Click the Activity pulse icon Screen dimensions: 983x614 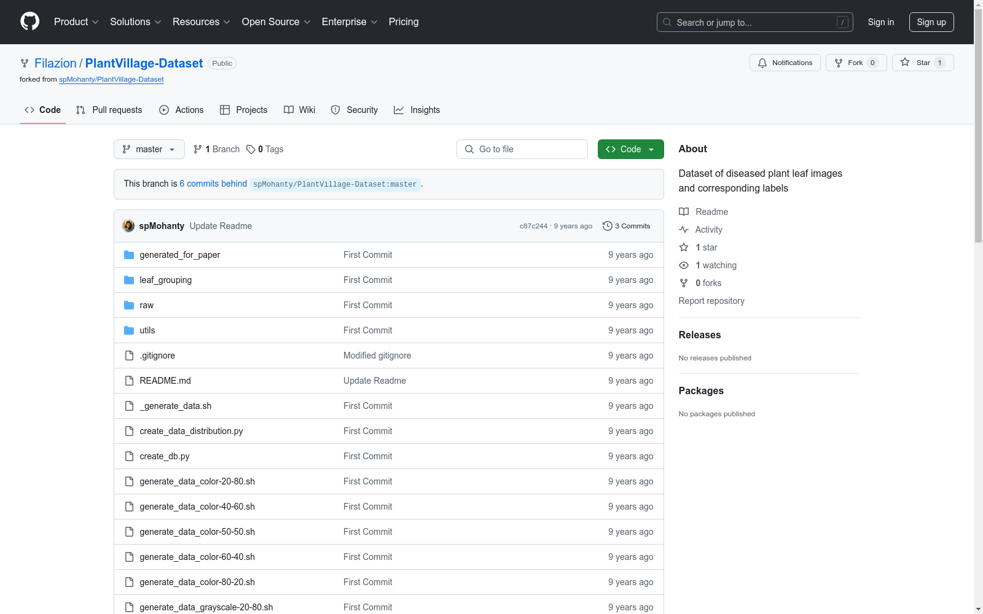[x=684, y=230]
